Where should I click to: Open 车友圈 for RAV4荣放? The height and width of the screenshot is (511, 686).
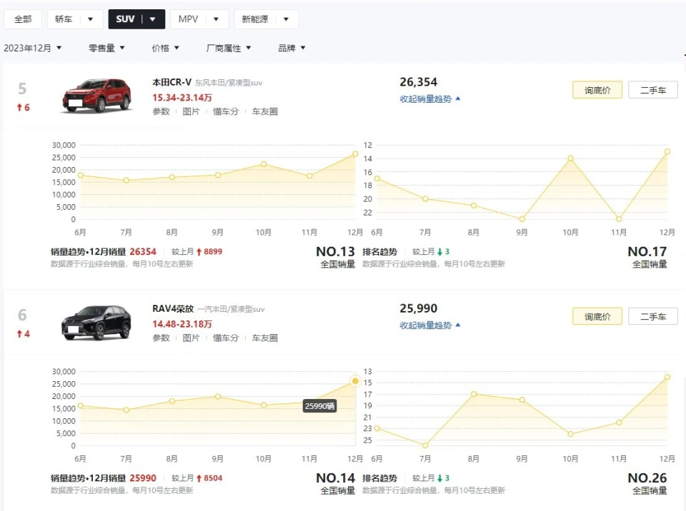(x=264, y=338)
